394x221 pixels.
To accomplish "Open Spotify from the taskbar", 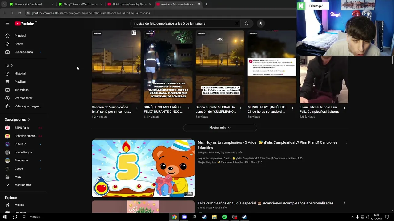I will [224, 217].
